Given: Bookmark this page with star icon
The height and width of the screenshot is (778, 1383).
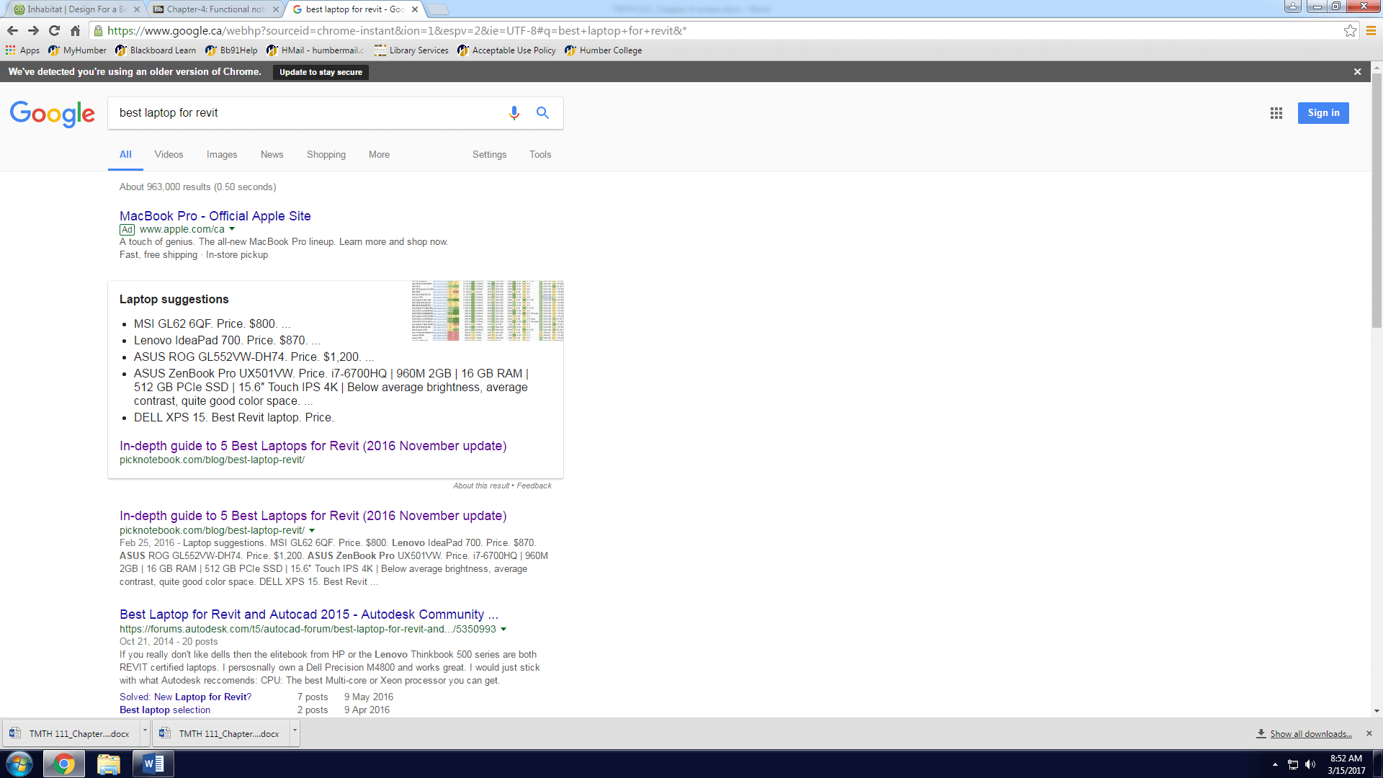Looking at the screenshot, I should (1350, 31).
